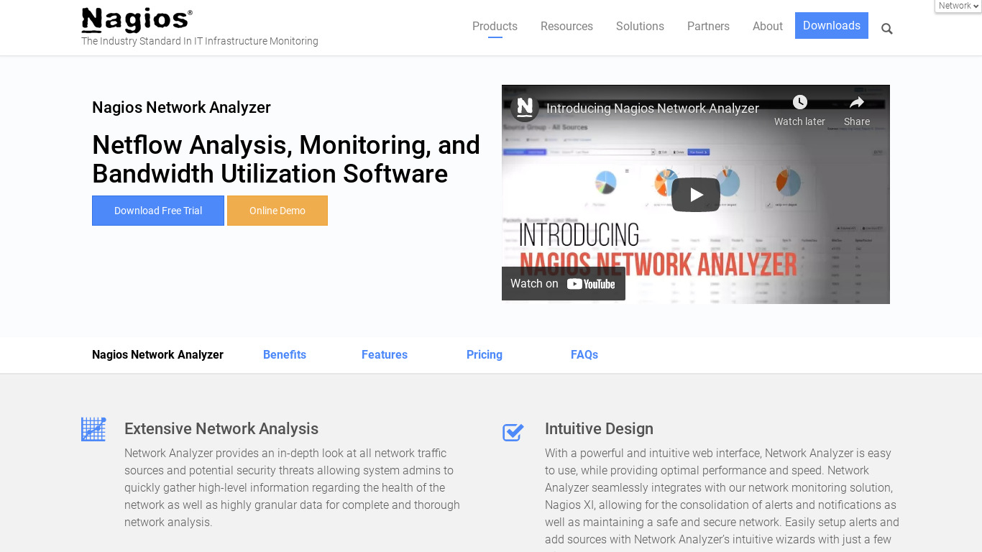Jump to the FAQs section

[584, 355]
